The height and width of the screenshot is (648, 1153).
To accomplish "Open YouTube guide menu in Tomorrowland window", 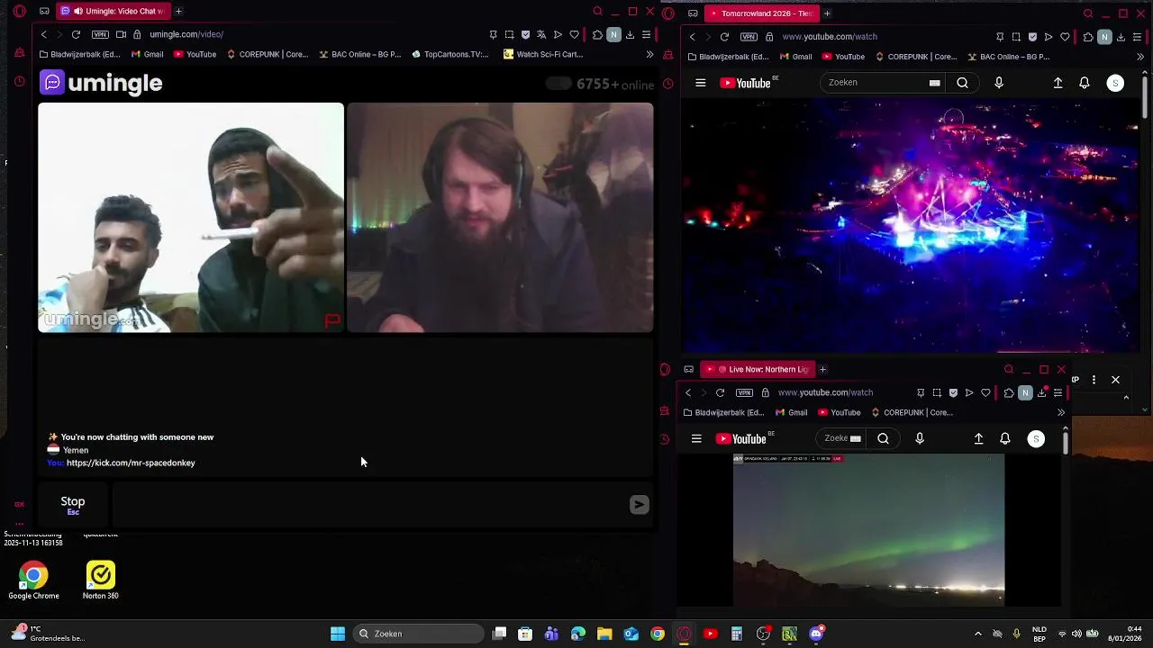I will tap(700, 83).
